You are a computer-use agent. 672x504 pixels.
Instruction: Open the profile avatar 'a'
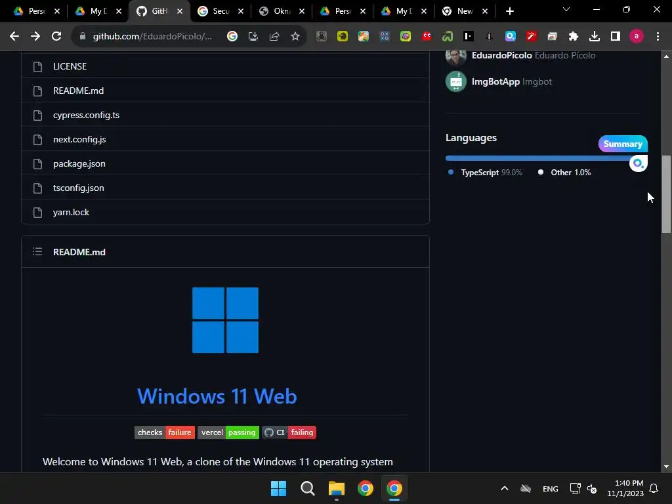click(x=637, y=37)
